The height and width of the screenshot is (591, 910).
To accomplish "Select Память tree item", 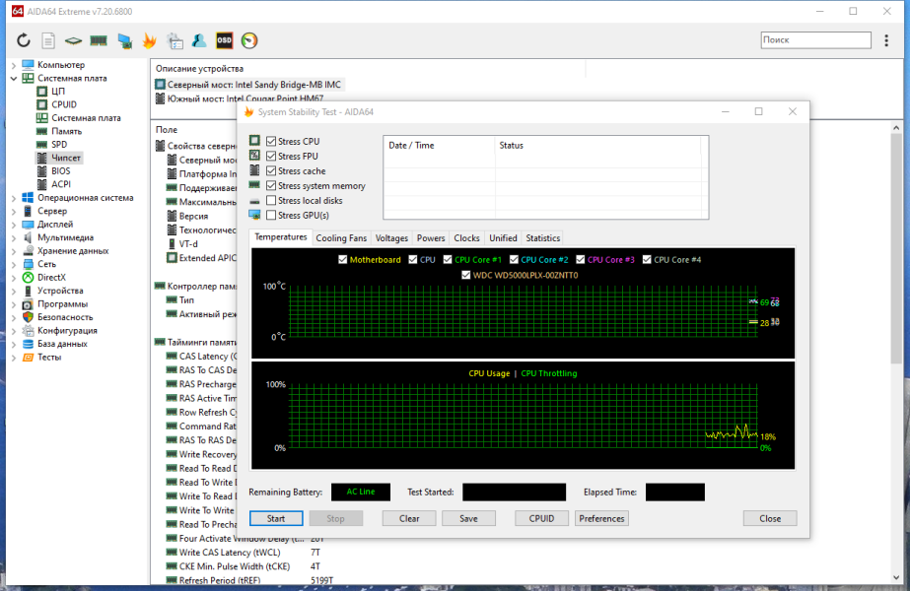I will coord(67,131).
